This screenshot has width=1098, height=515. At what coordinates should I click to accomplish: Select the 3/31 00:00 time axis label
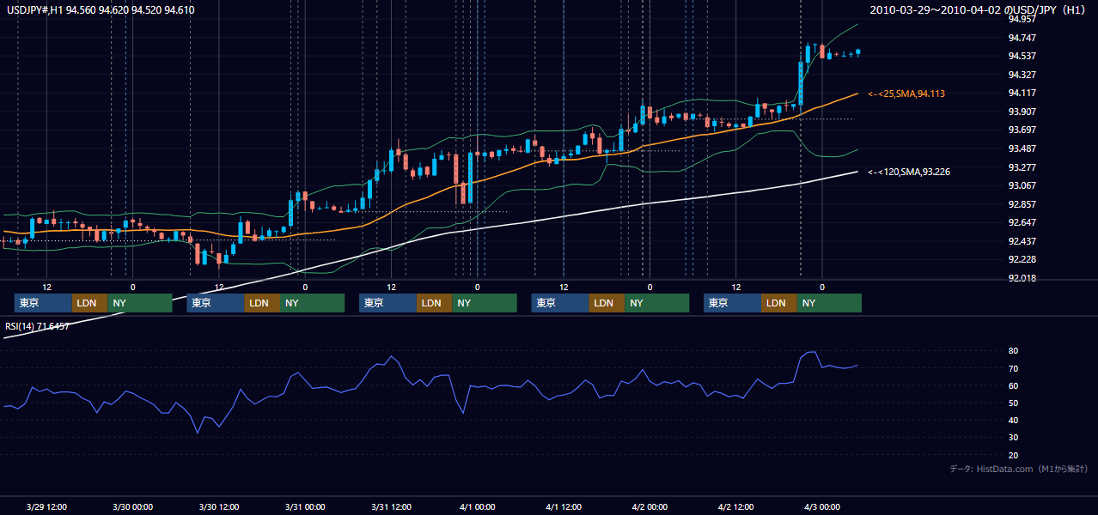coord(305,506)
